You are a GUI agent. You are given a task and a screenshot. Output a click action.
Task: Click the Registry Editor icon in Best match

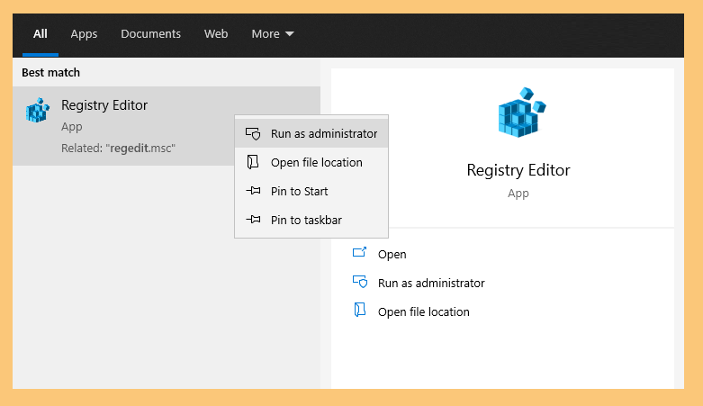38,110
